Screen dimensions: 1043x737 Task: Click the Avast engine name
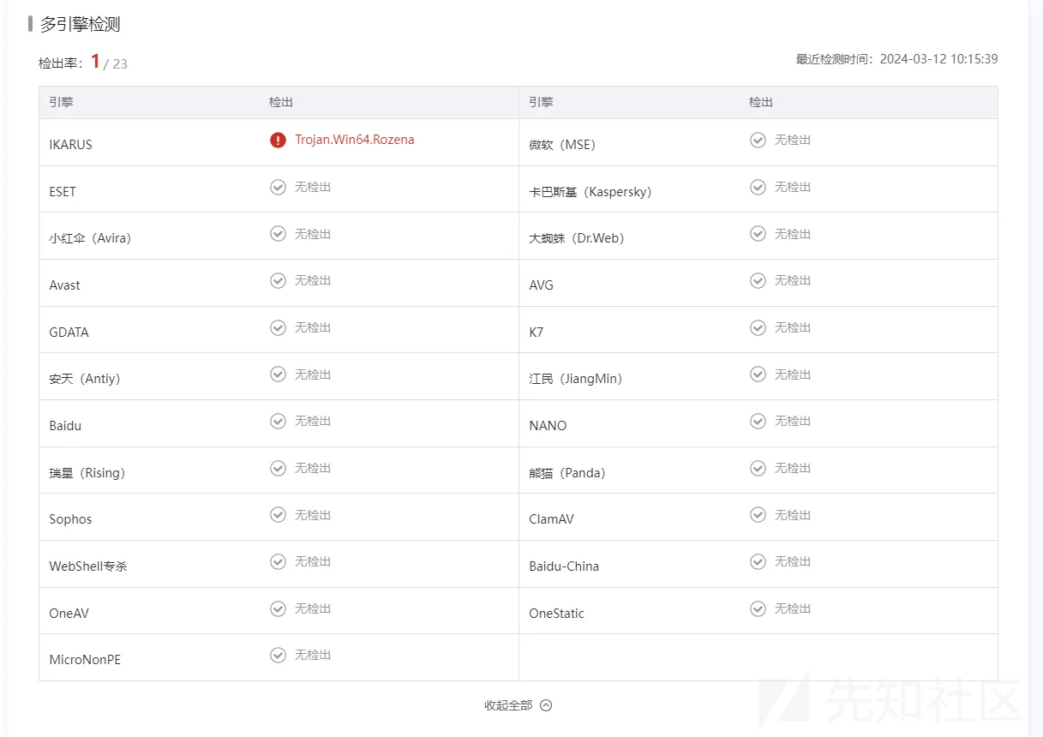click(x=64, y=285)
